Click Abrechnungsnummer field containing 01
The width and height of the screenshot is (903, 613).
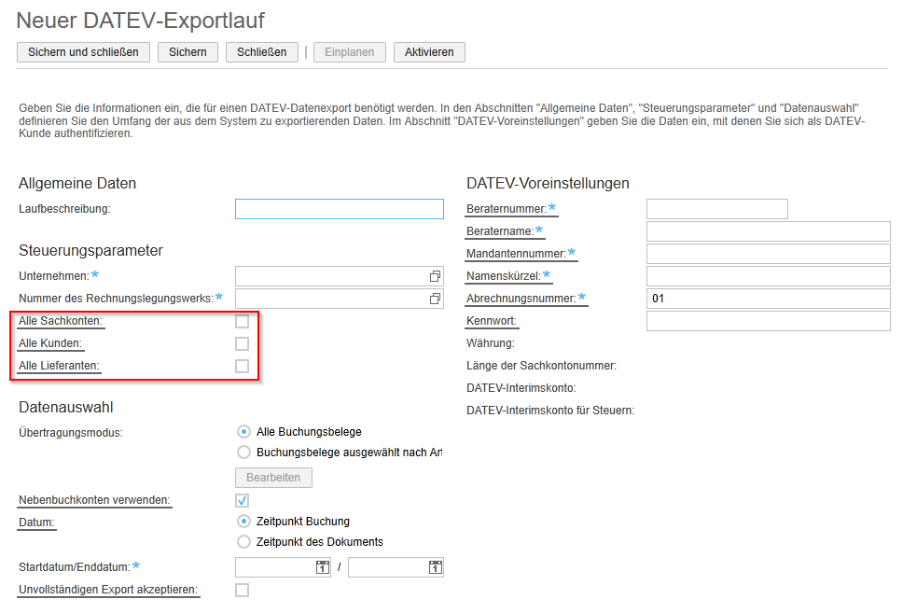click(x=769, y=299)
